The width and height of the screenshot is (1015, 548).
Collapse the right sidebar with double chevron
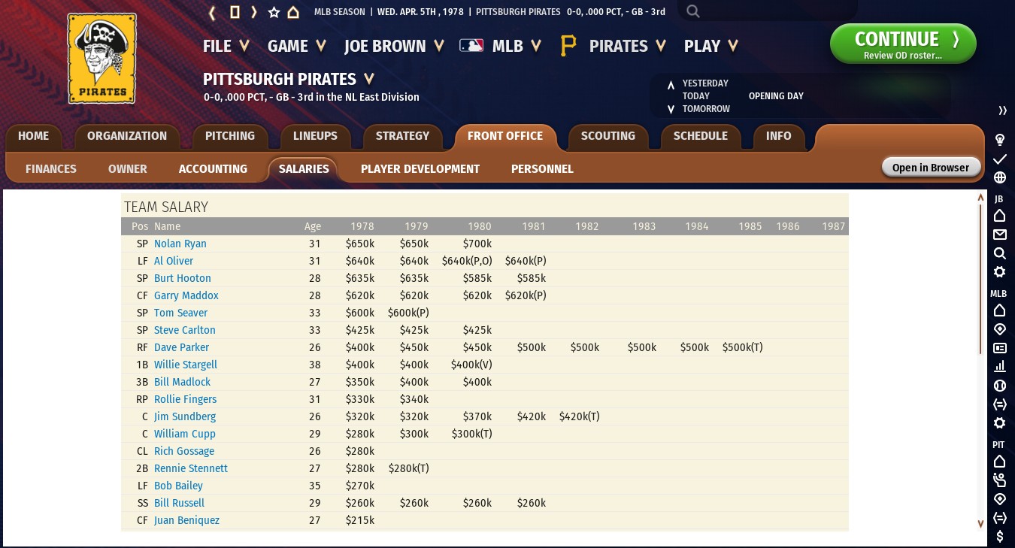coord(1002,111)
